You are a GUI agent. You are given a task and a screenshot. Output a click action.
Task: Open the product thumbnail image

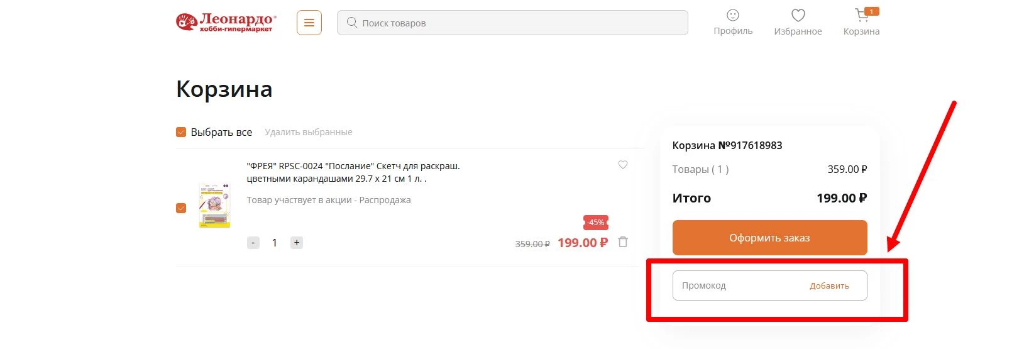[x=214, y=205]
